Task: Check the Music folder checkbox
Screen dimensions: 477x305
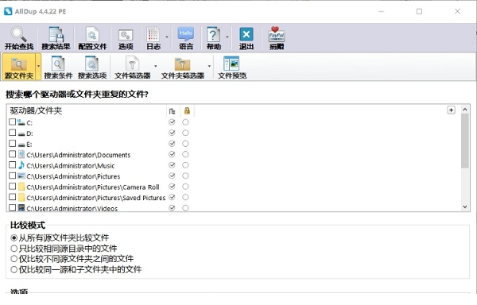Action: coord(12,164)
